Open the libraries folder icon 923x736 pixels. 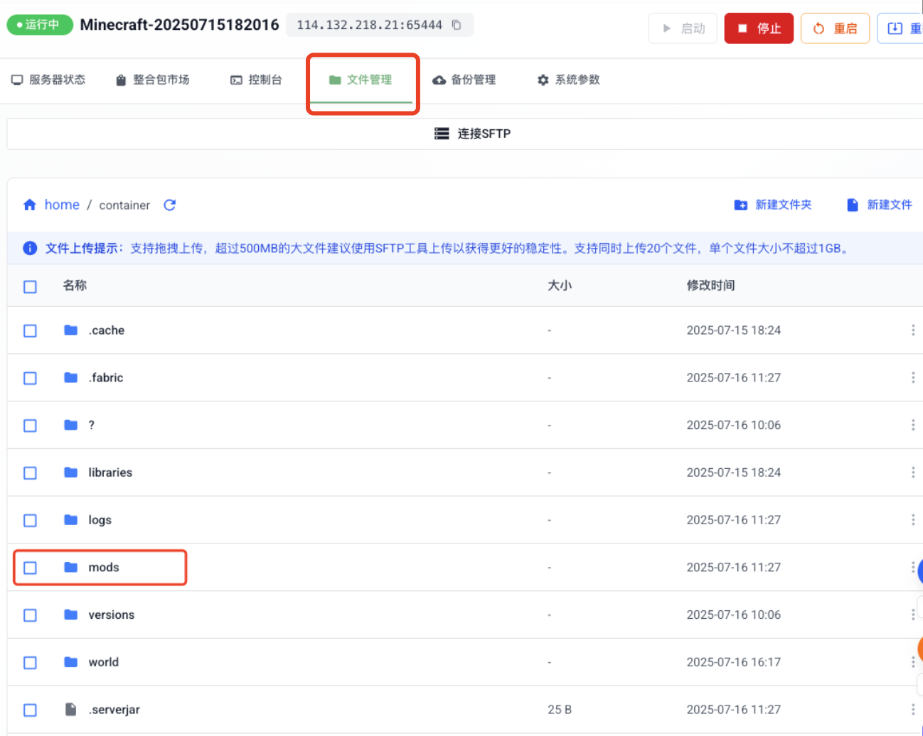point(70,472)
